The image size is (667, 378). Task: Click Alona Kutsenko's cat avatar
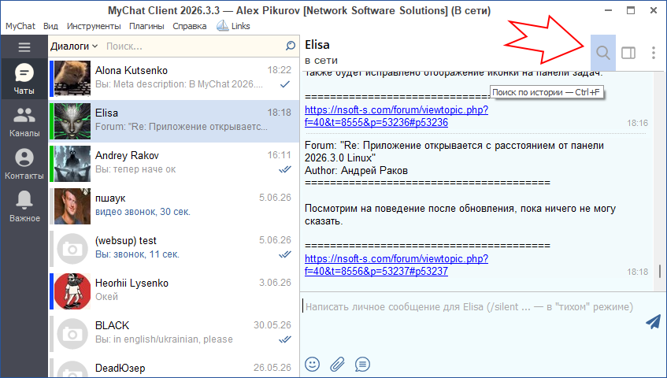point(72,79)
